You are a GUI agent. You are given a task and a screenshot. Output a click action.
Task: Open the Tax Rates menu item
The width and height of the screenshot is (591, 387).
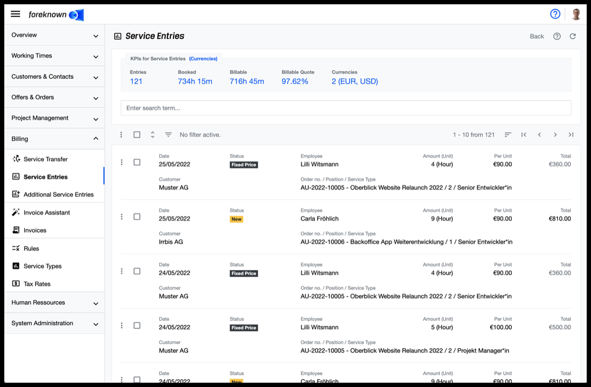click(x=54, y=284)
